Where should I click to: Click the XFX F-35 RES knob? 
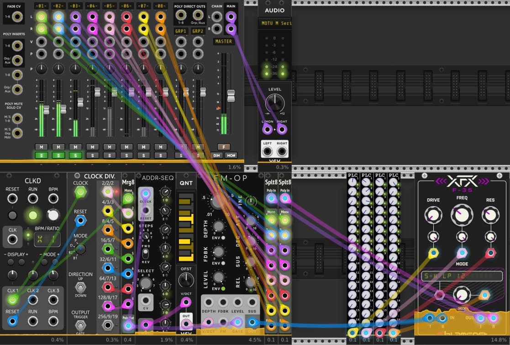490,215
